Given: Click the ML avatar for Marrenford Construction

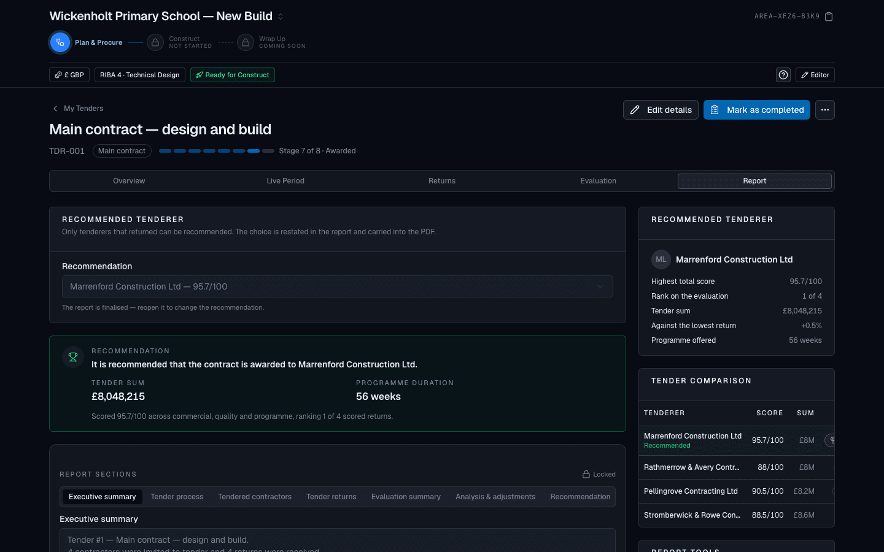Looking at the screenshot, I should [661, 259].
